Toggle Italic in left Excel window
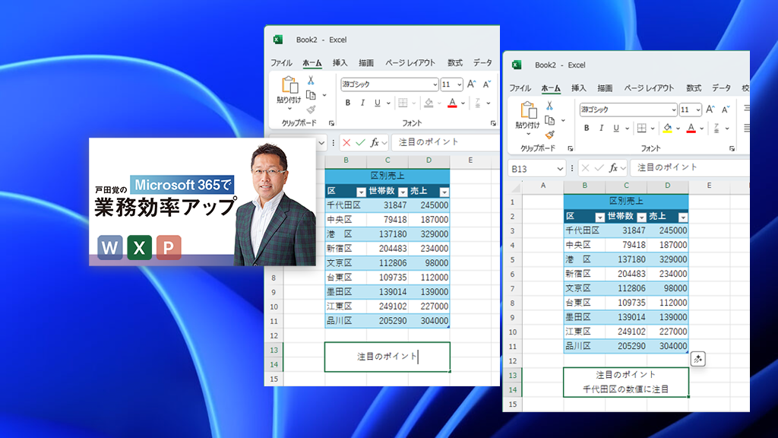This screenshot has height=438, width=778. tap(362, 103)
